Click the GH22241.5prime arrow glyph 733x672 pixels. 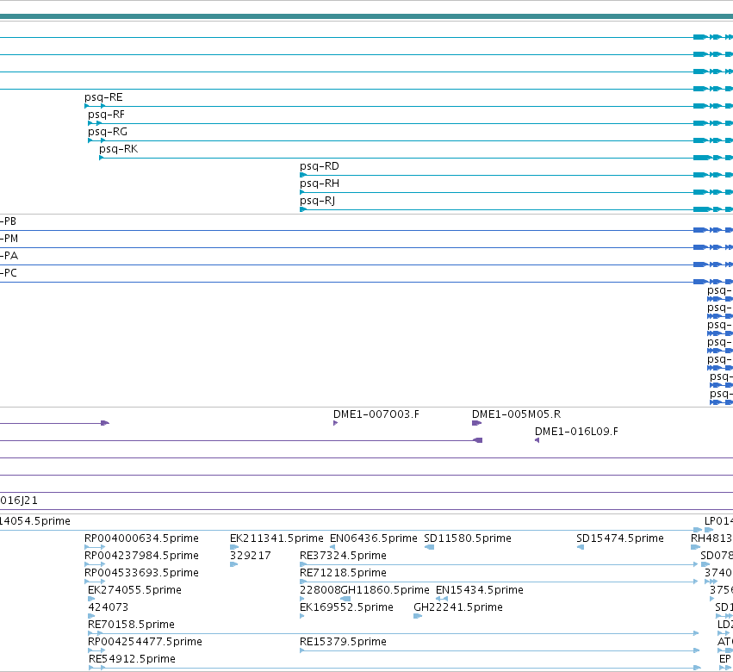[418, 616]
